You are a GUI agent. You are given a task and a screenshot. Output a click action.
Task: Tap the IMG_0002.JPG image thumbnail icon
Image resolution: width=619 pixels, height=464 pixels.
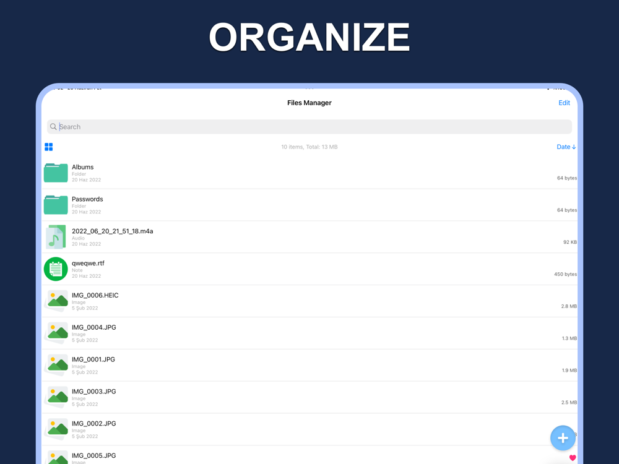coord(57,429)
